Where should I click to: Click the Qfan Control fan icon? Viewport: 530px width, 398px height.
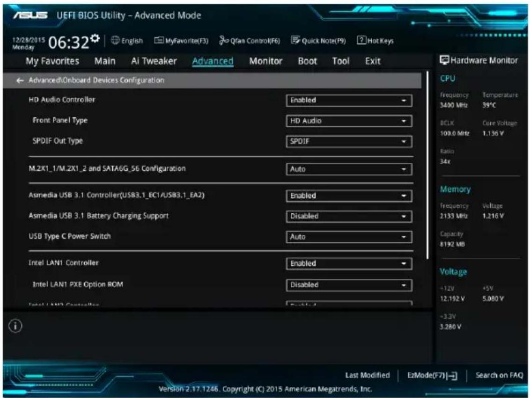[x=224, y=41]
